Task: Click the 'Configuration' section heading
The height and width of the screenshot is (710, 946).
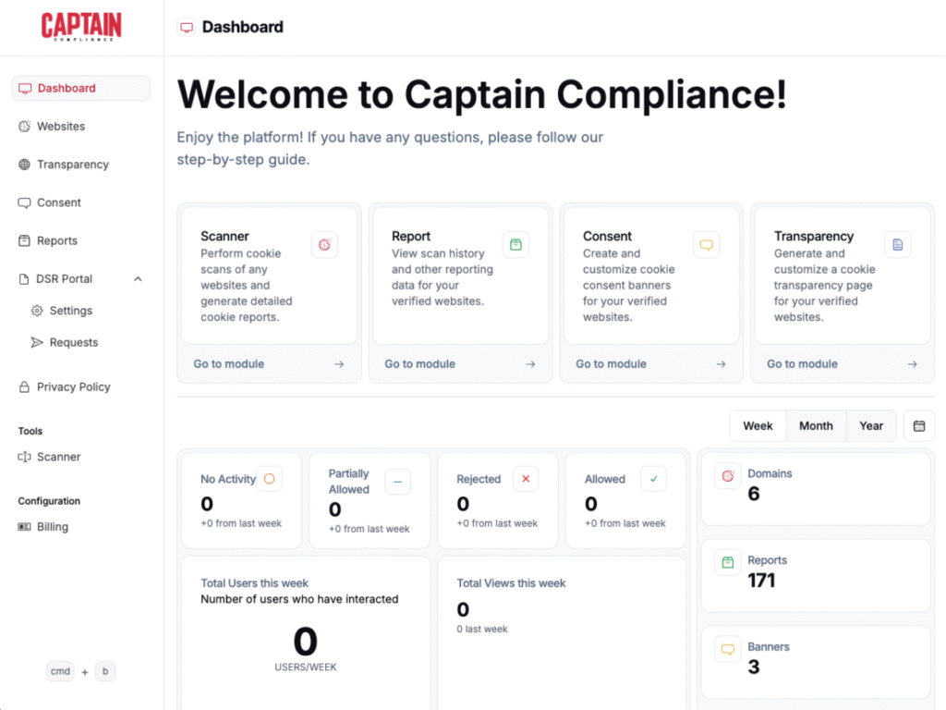Action: tap(49, 501)
